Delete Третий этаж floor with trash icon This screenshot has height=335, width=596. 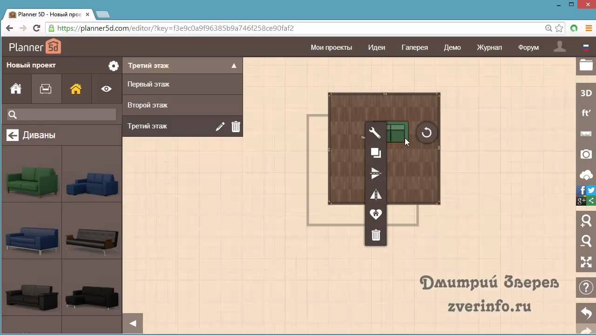click(236, 126)
